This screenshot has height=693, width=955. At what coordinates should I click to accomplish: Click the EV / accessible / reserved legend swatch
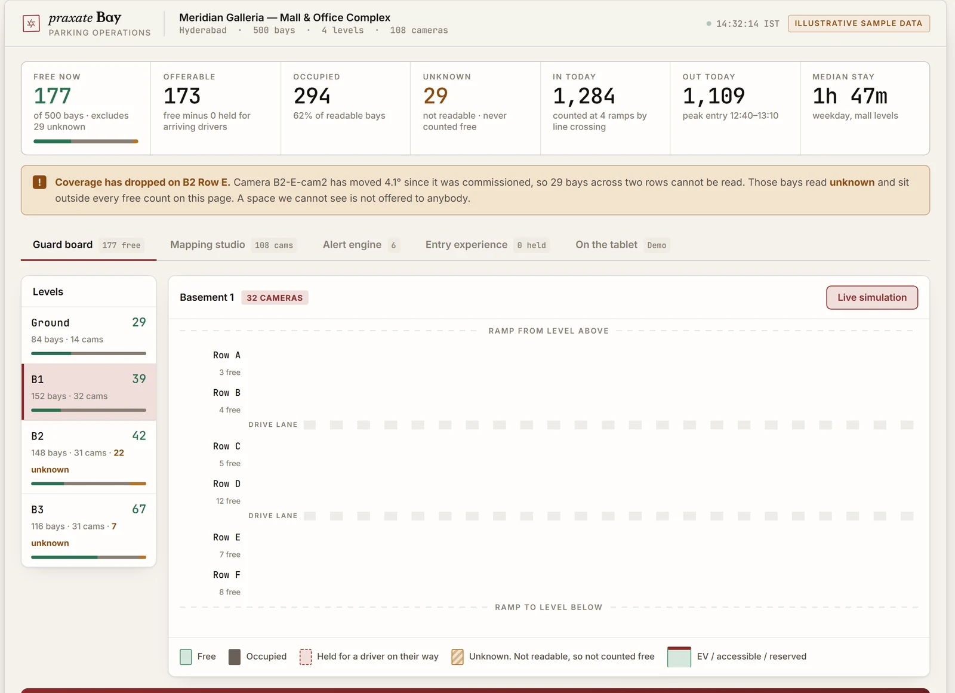679,657
